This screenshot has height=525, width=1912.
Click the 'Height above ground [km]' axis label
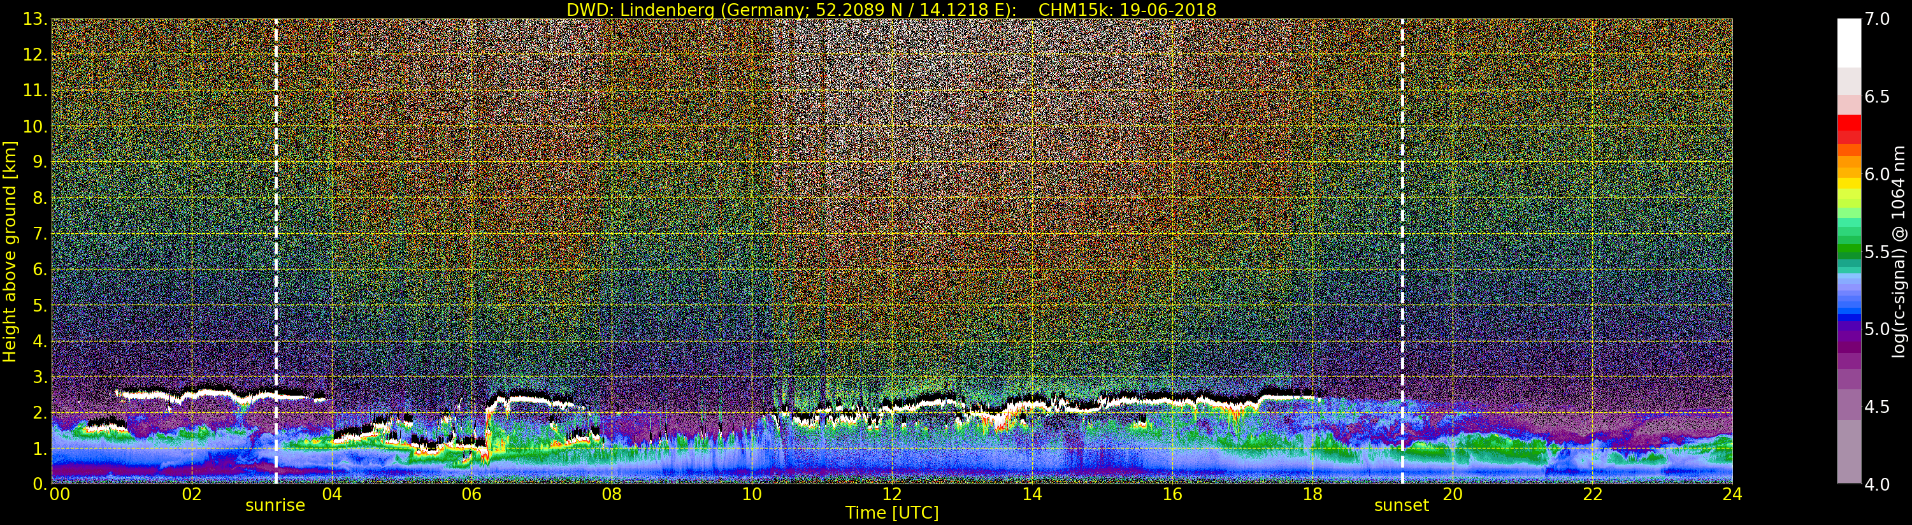tap(10, 252)
